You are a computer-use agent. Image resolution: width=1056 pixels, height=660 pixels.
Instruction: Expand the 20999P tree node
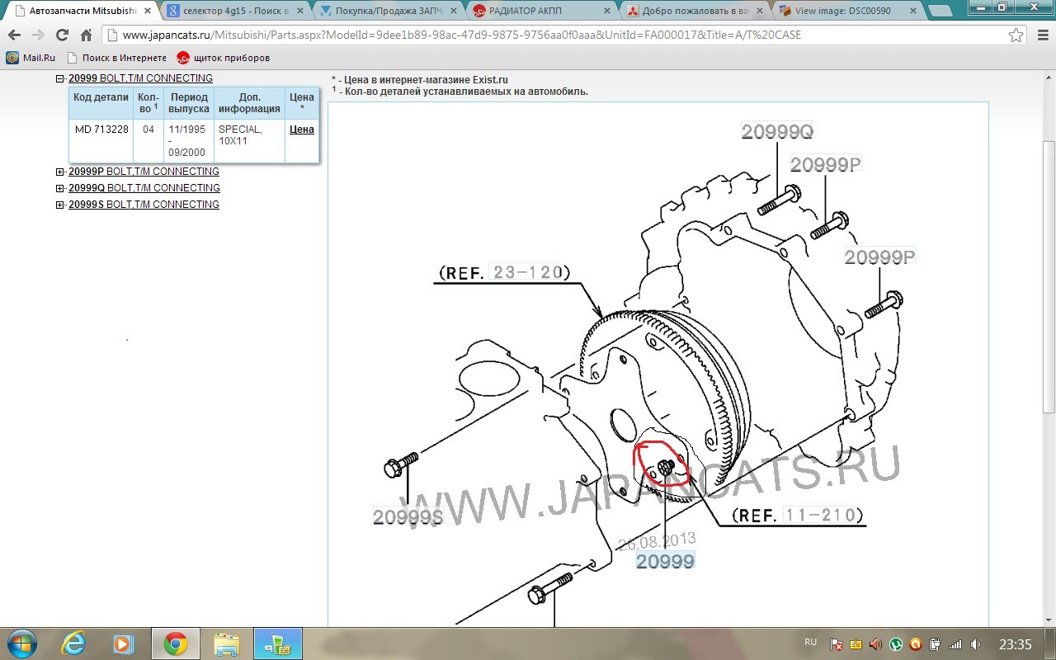pyautogui.click(x=59, y=172)
